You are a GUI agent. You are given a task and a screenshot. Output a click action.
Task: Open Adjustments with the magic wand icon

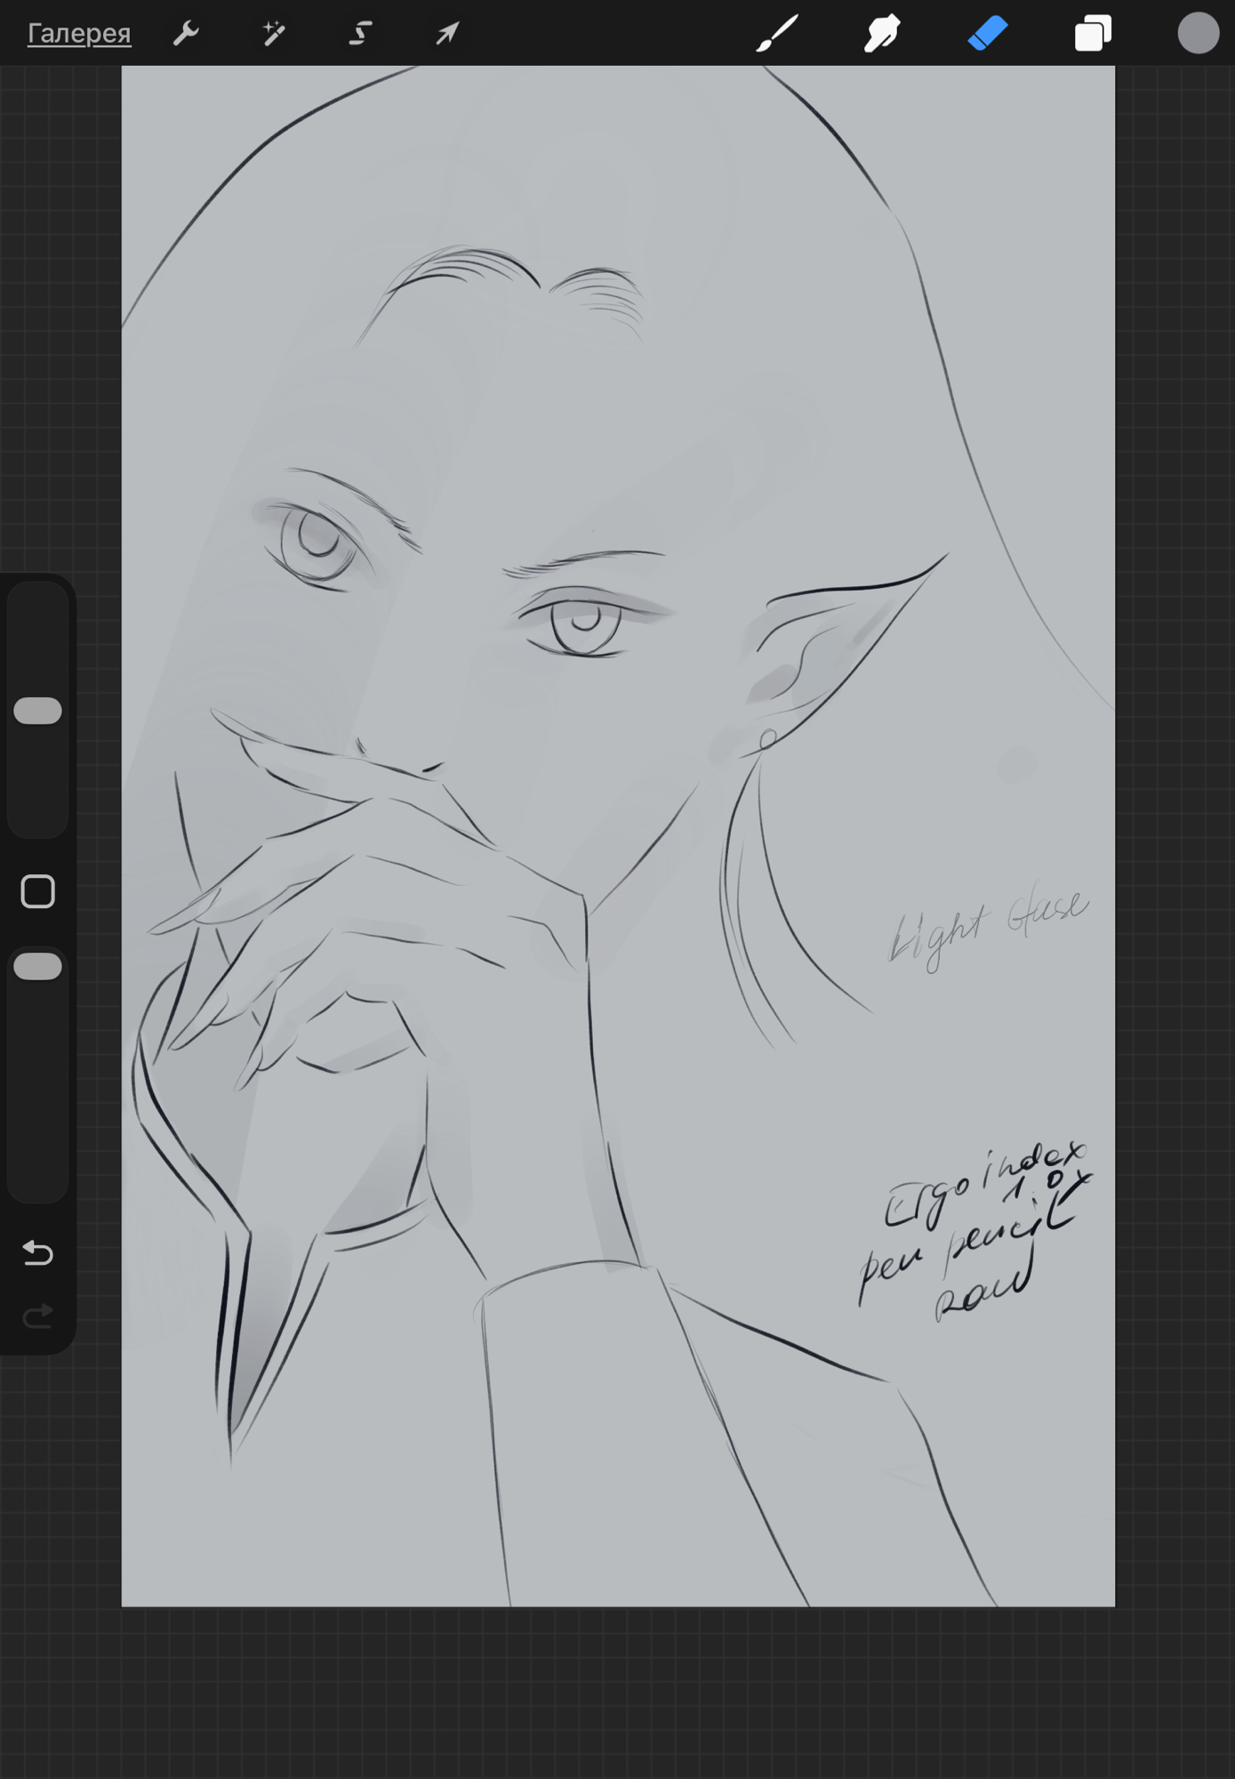pyautogui.click(x=273, y=34)
